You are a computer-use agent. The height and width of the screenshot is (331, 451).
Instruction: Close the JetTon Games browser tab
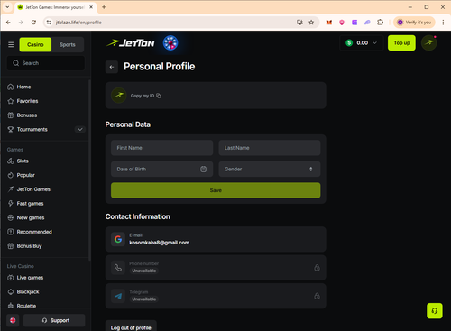pos(91,7)
